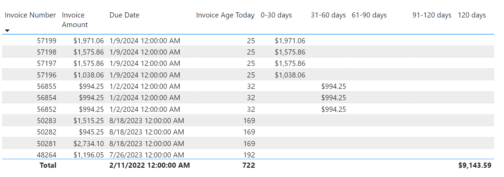
Task: Select the $2,734.10 invoice amount cell
Action: tap(89, 143)
